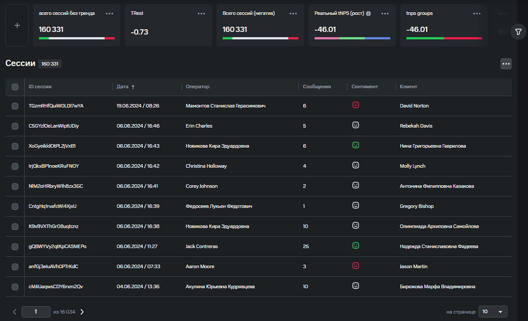The width and height of the screenshot is (528, 321).
Task: Sort by Сентимент column header
Action: [x=365, y=87]
